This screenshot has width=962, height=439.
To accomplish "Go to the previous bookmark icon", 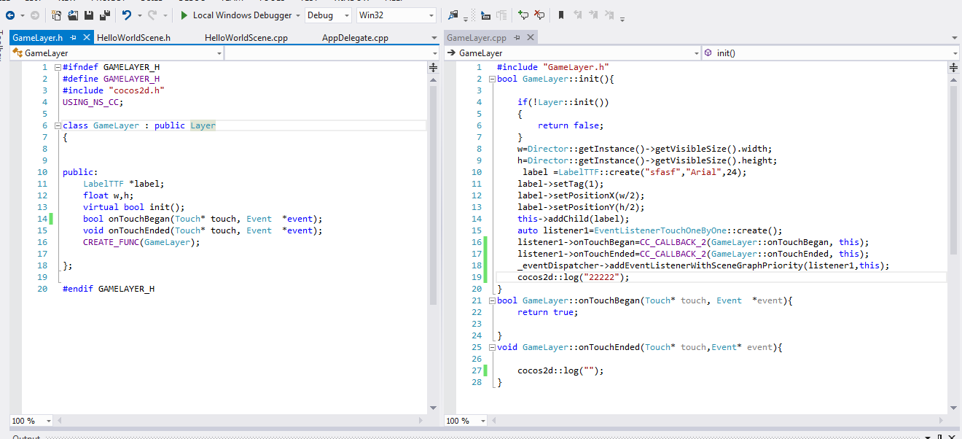I will [579, 15].
